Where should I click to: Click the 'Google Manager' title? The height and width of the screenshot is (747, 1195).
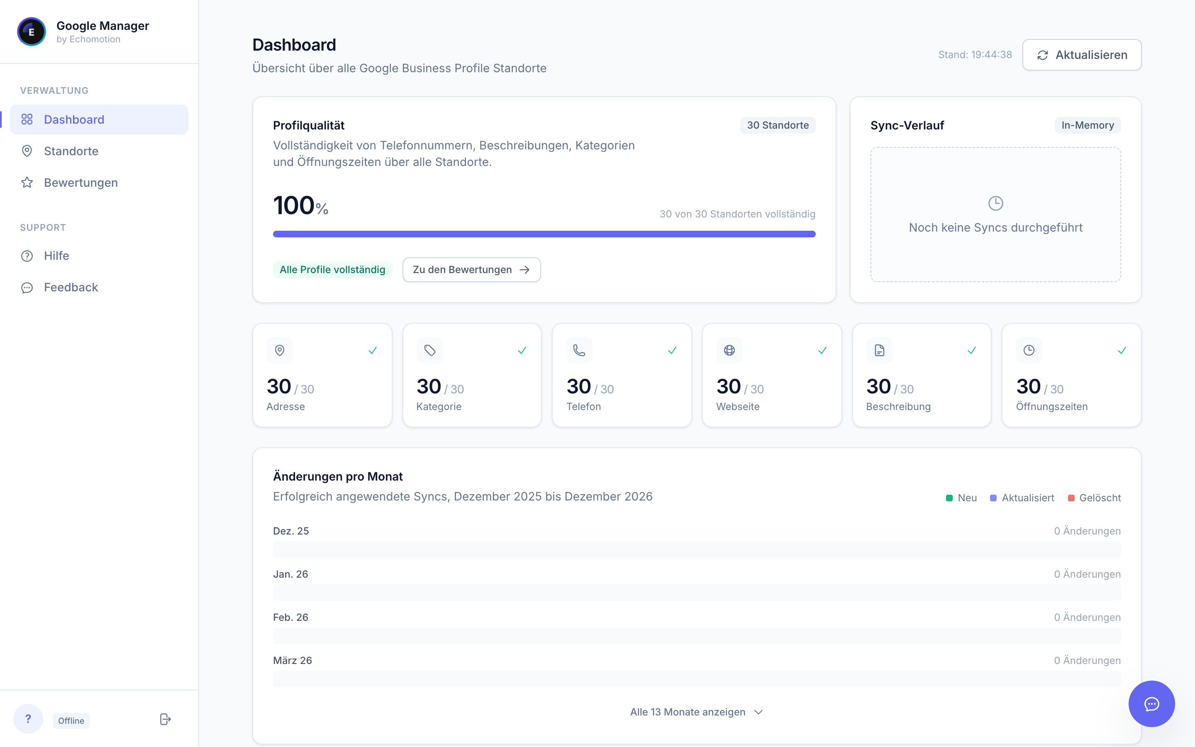coord(103,26)
